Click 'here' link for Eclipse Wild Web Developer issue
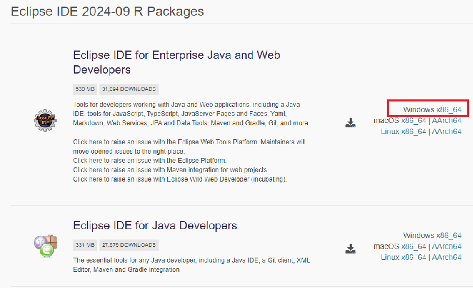473x288 pixels. click(x=95, y=179)
